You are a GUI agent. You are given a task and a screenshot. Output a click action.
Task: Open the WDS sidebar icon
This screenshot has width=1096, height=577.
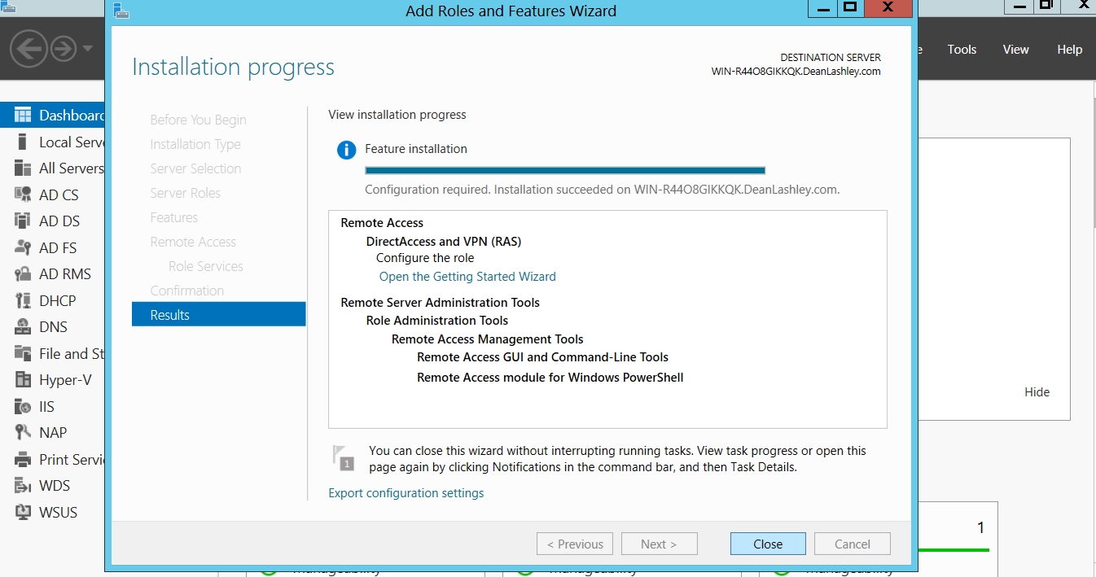pyautogui.click(x=23, y=486)
